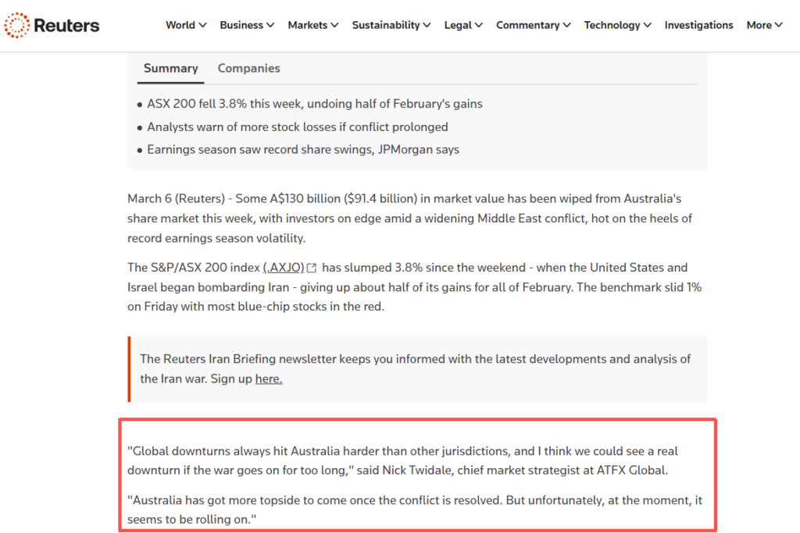Click the Reuters logo
Screen dimensions: 800x533
pyautogui.click(x=52, y=25)
